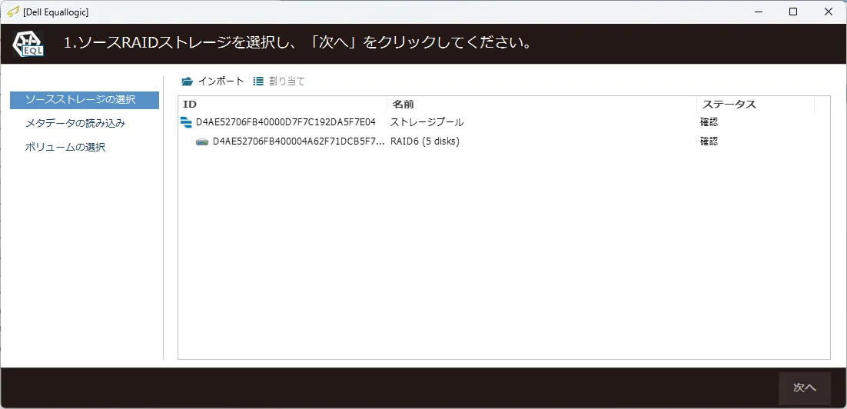Click the EQL logo in header
This screenshot has height=409, width=847.
28,43
